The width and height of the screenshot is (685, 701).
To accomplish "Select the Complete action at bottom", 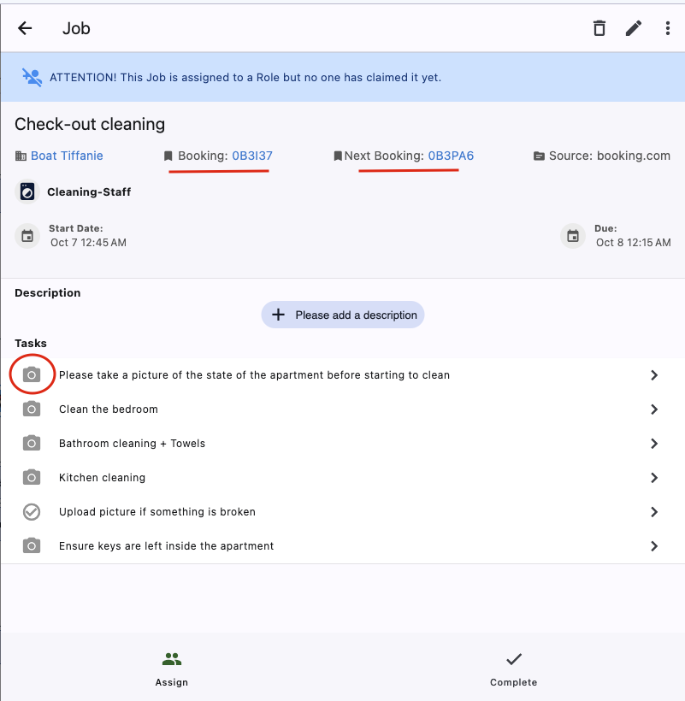I will 514,669.
